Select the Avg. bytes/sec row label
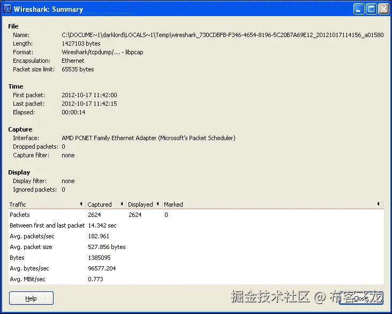392x314 pixels. (29, 268)
